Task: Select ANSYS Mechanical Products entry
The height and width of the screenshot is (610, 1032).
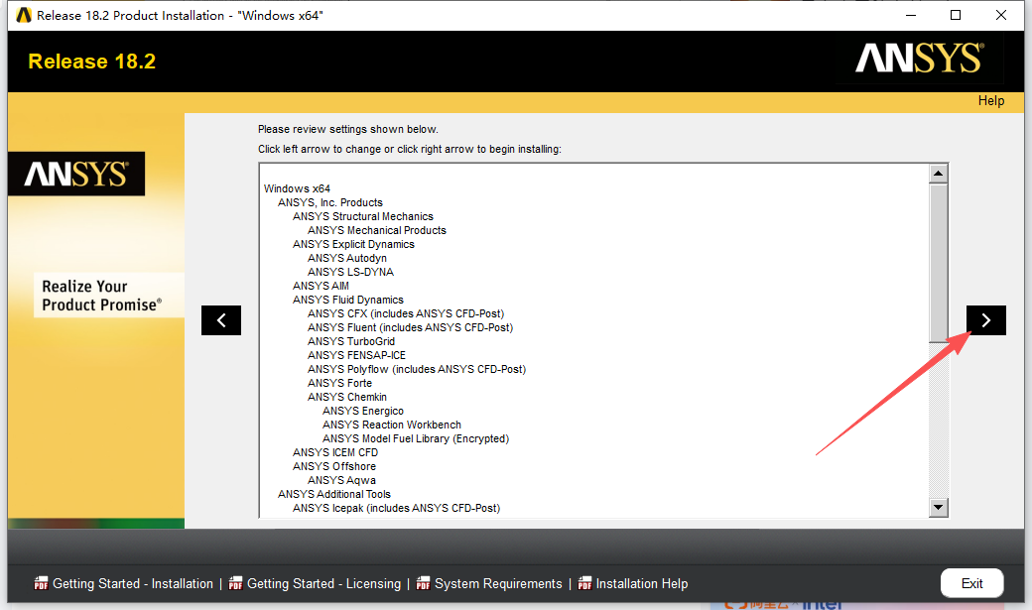Action: [x=376, y=230]
